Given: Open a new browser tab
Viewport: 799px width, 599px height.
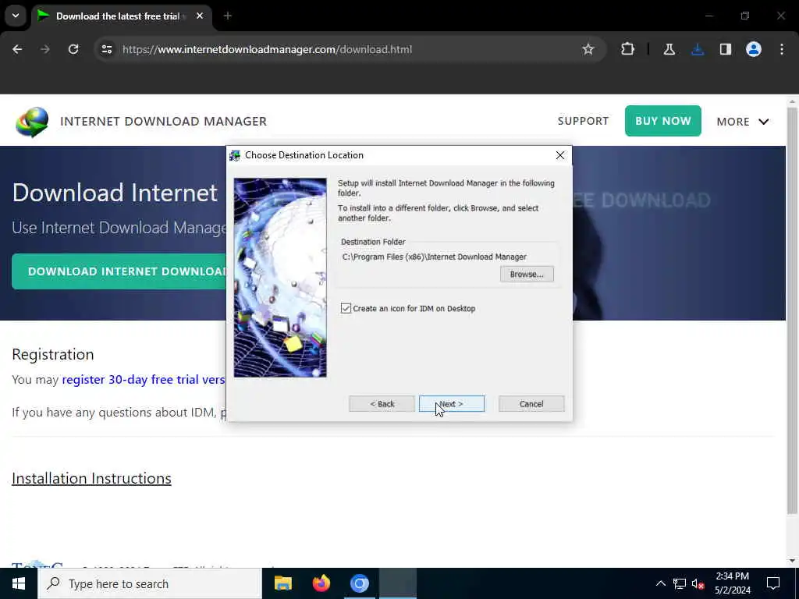Looking at the screenshot, I should point(228,16).
